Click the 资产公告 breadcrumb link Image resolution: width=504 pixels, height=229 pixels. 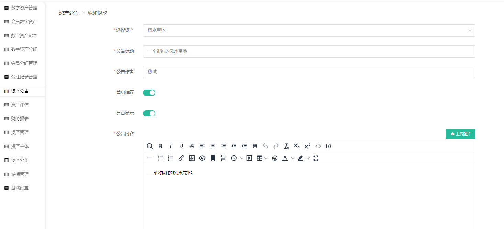point(69,13)
